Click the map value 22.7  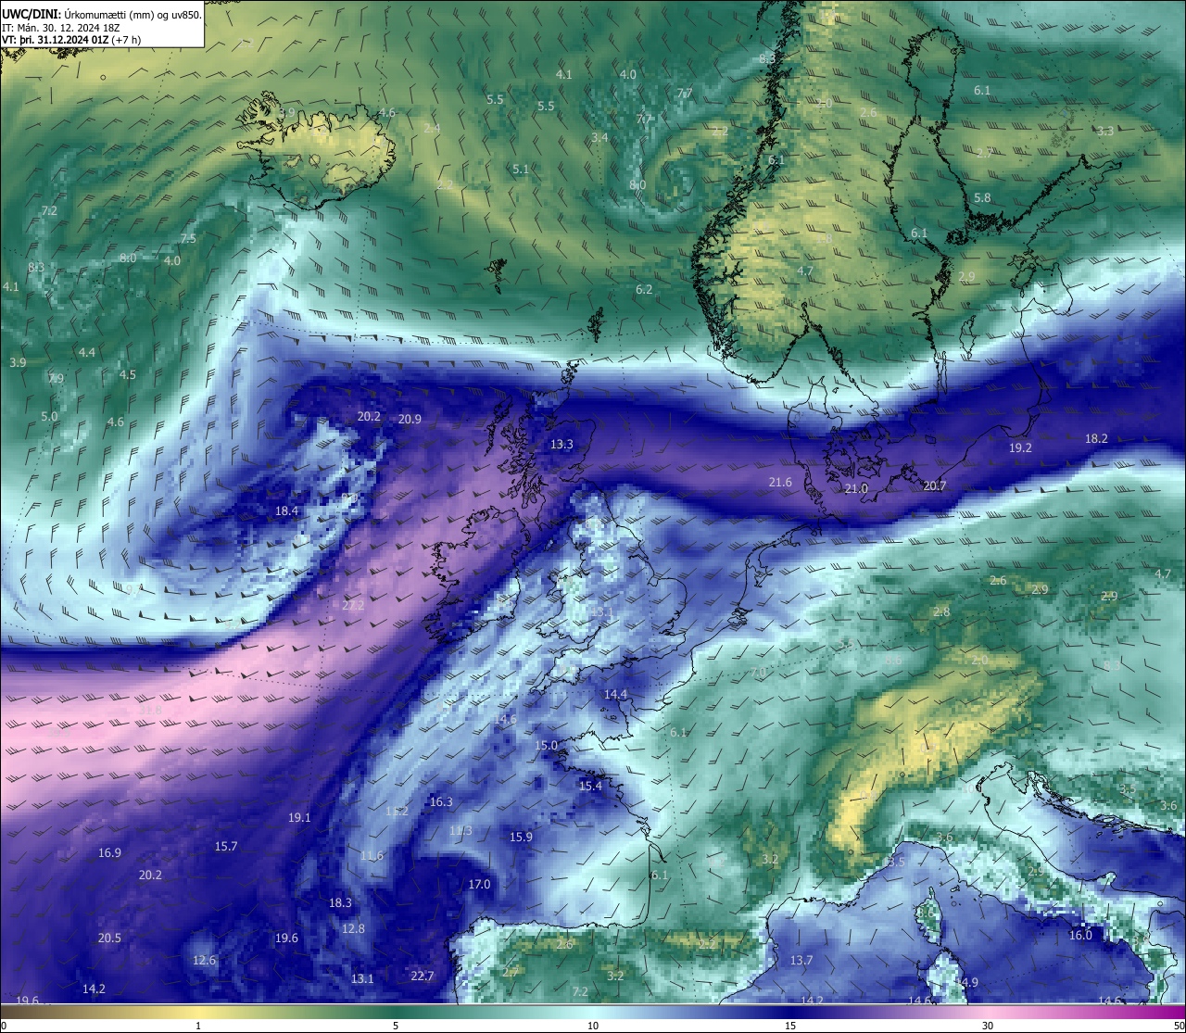422,976
